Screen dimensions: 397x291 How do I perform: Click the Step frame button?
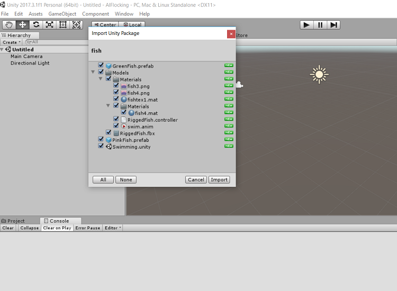(x=333, y=25)
